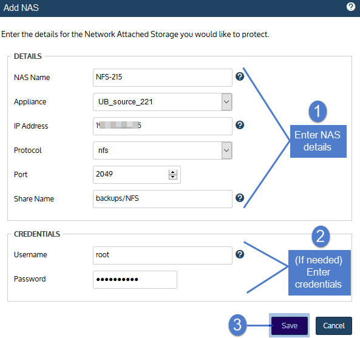Image resolution: width=360 pixels, height=338 pixels.
Task: Click the help icon beside Username
Action: [x=240, y=254]
